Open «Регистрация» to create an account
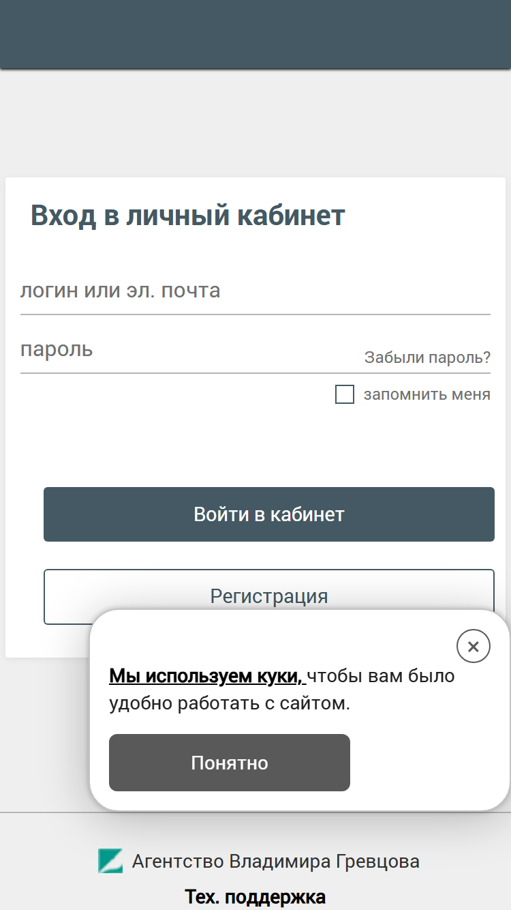Screen dimensions: 511x910 [x=269, y=596]
